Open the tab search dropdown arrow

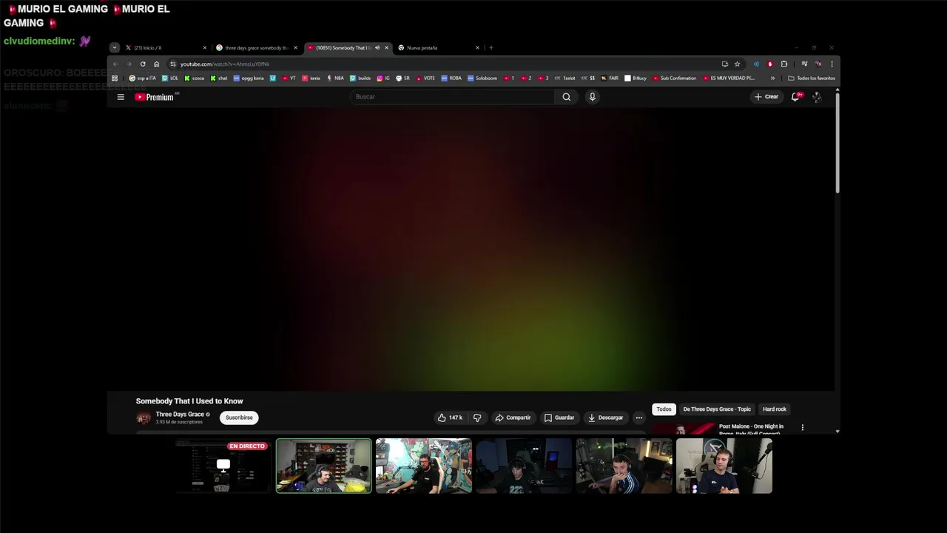point(114,48)
